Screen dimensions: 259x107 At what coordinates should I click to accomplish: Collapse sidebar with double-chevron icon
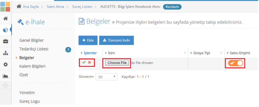[5, 85]
